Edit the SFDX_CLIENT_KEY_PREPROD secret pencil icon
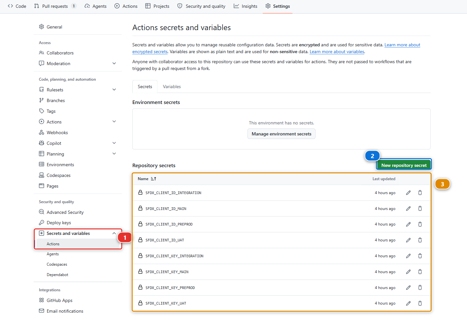Screen dimensions: 467x324 [x=408, y=288]
